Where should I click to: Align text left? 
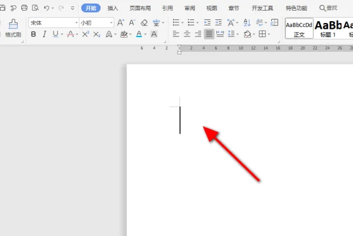click(176, 34)
